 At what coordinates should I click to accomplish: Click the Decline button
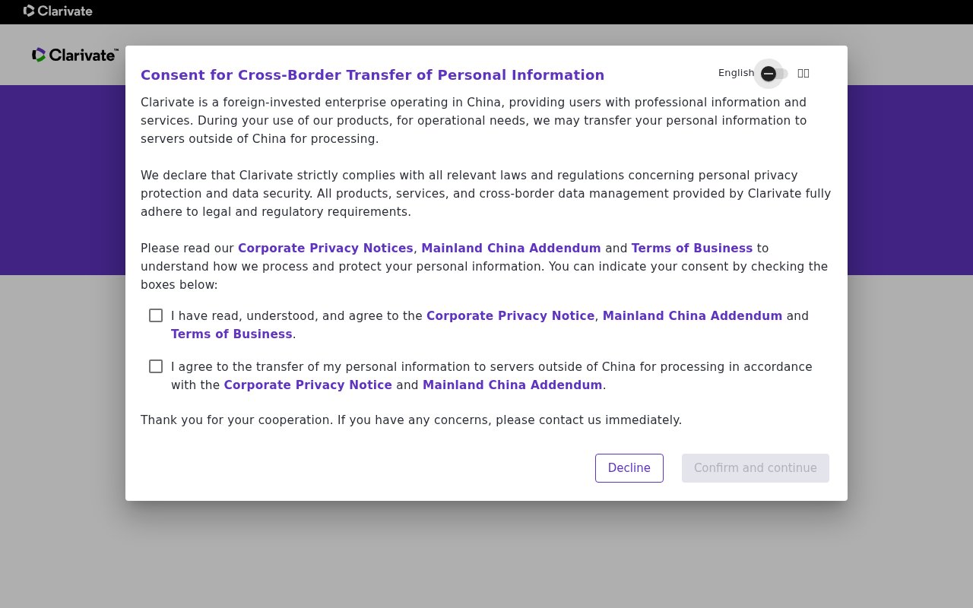click(x=629, y=468)
